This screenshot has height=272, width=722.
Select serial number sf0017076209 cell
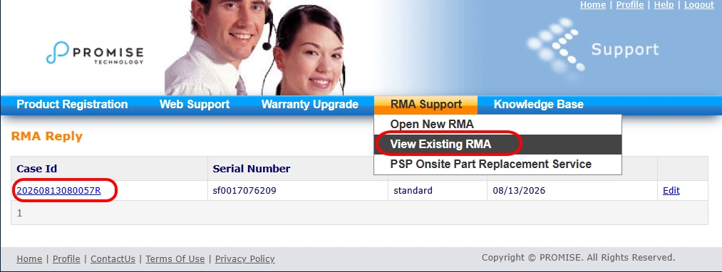(x=298, y=191)
